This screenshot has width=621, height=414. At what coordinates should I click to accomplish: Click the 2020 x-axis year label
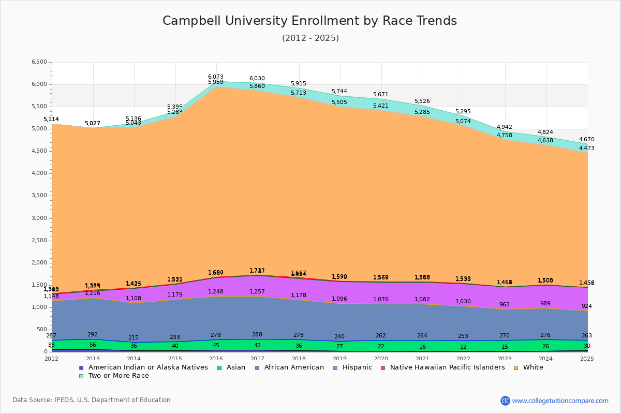(381, 358)
